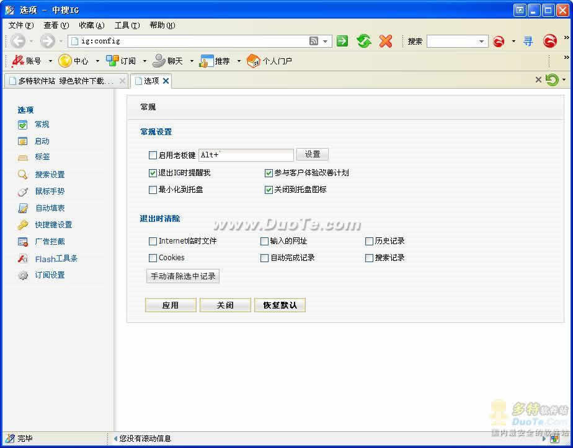Screen dimensions: 573x448
Task: Click the 应用 apply button
Action: coord(171,305)
